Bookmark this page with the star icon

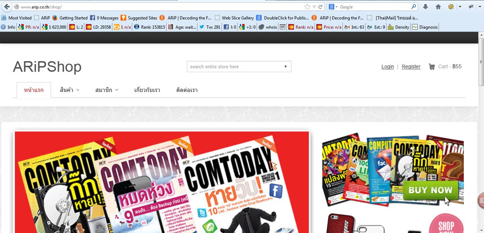307,7
